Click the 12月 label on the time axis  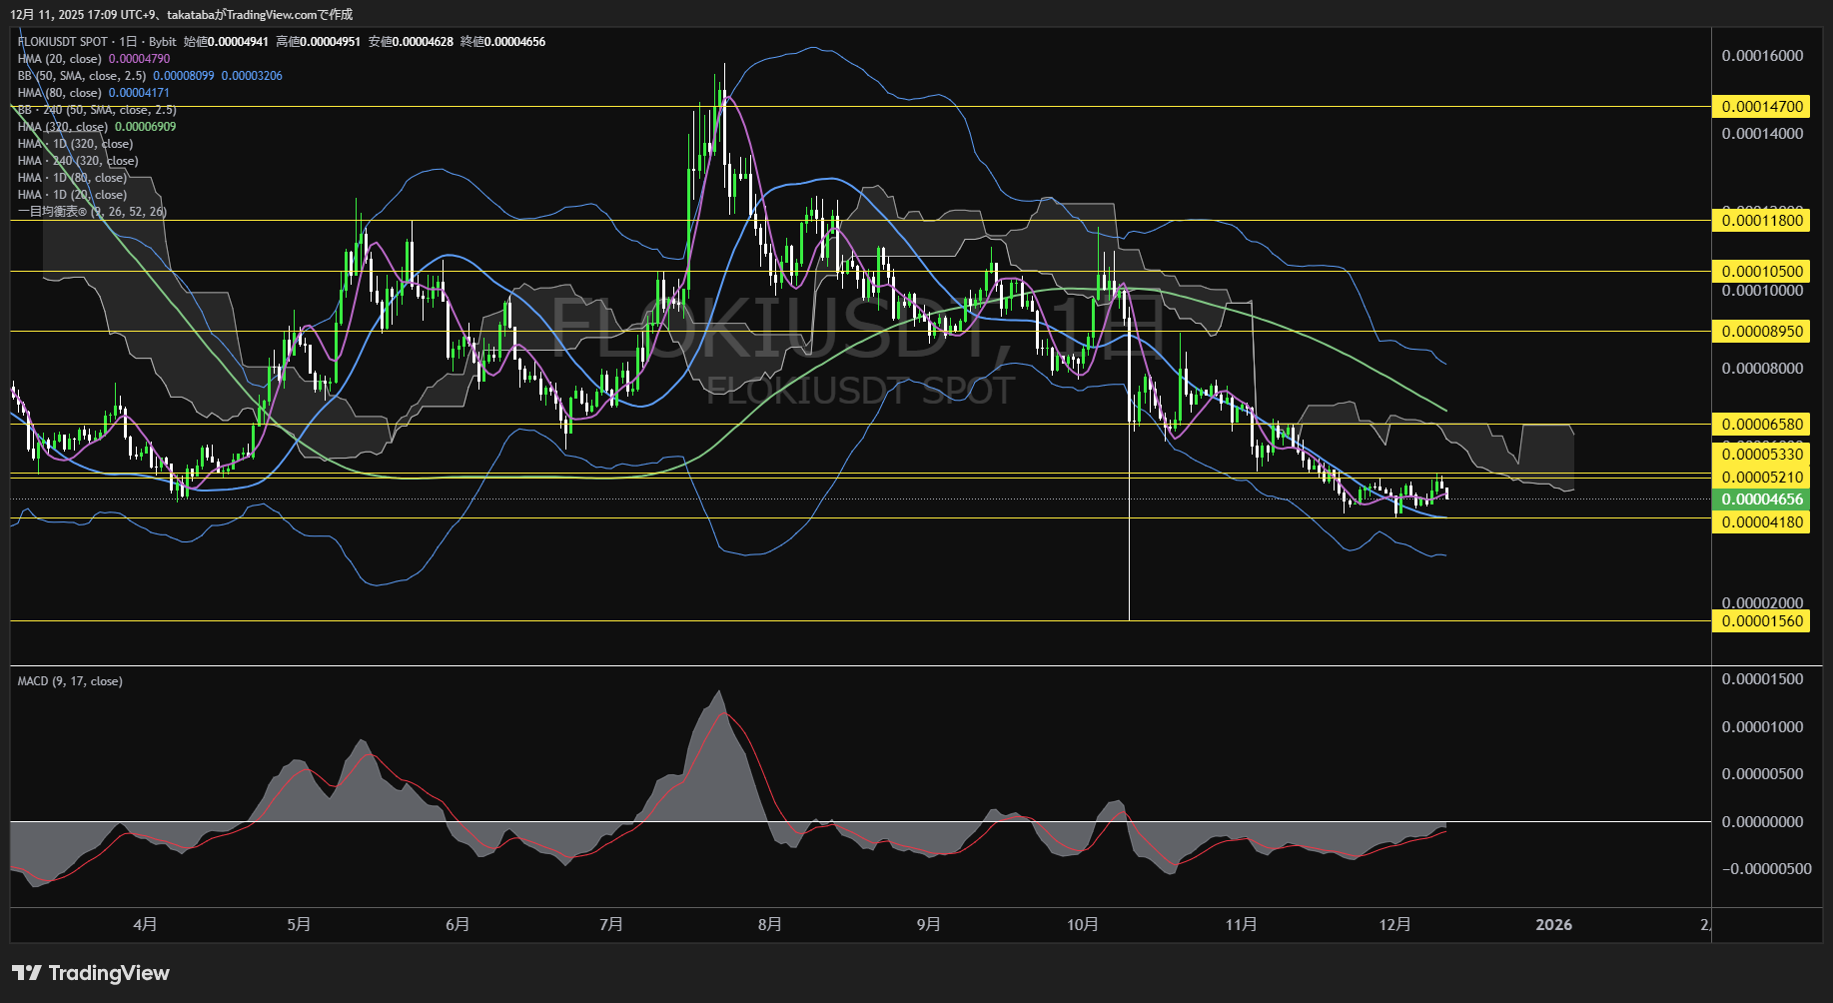(1394, 925)
